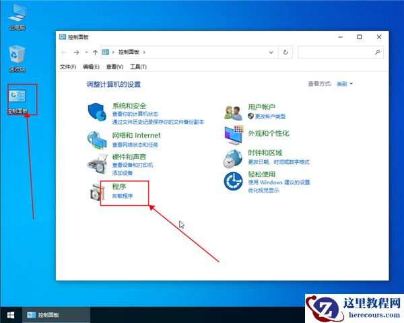Open the 编辑(E) menu
The height and width of the screenshot is (323, 404).
point(91,67)
